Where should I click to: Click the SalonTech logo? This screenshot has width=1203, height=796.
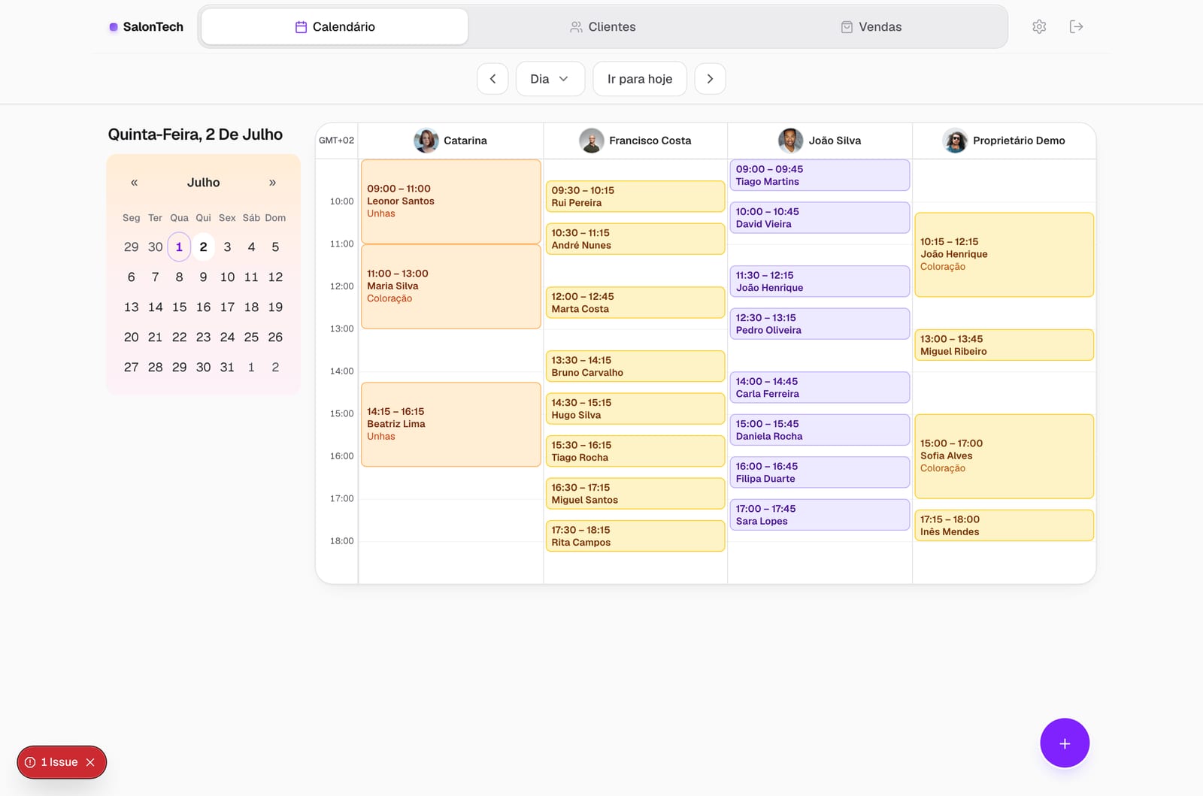point(147,27)
